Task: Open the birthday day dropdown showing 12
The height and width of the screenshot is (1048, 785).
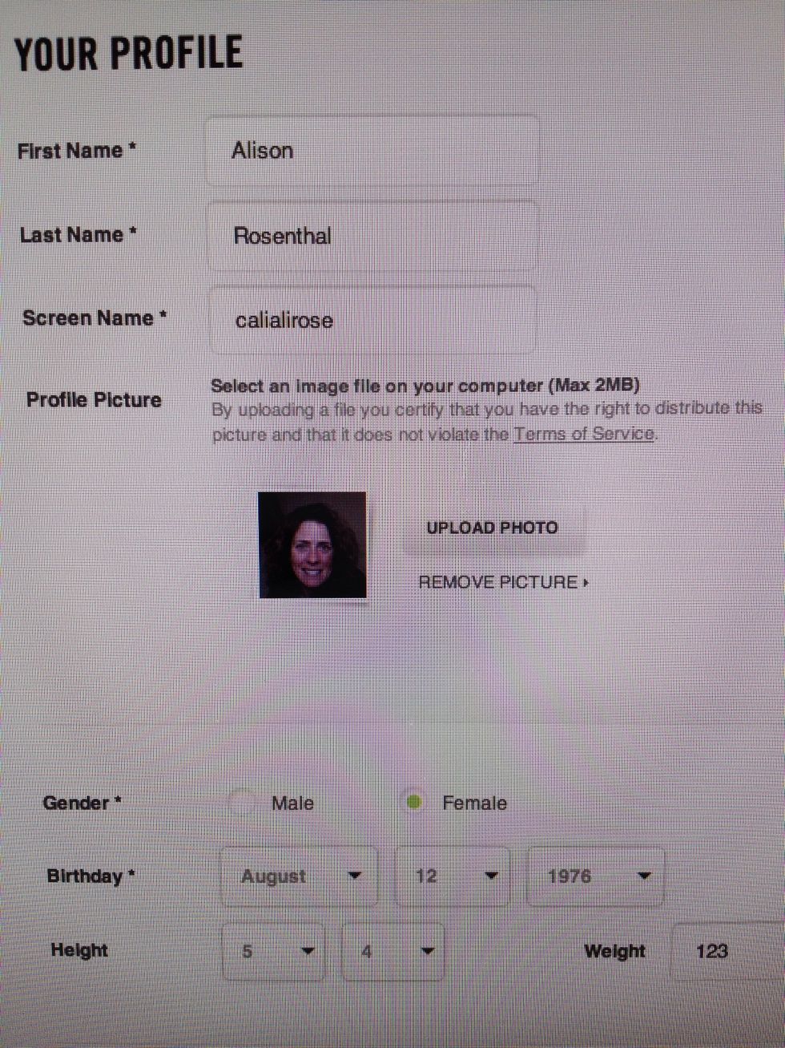Action: pyautogui.click(x=453, y=876)
